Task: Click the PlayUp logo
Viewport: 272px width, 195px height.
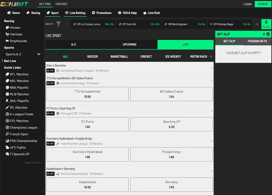Action: [14, 4]
